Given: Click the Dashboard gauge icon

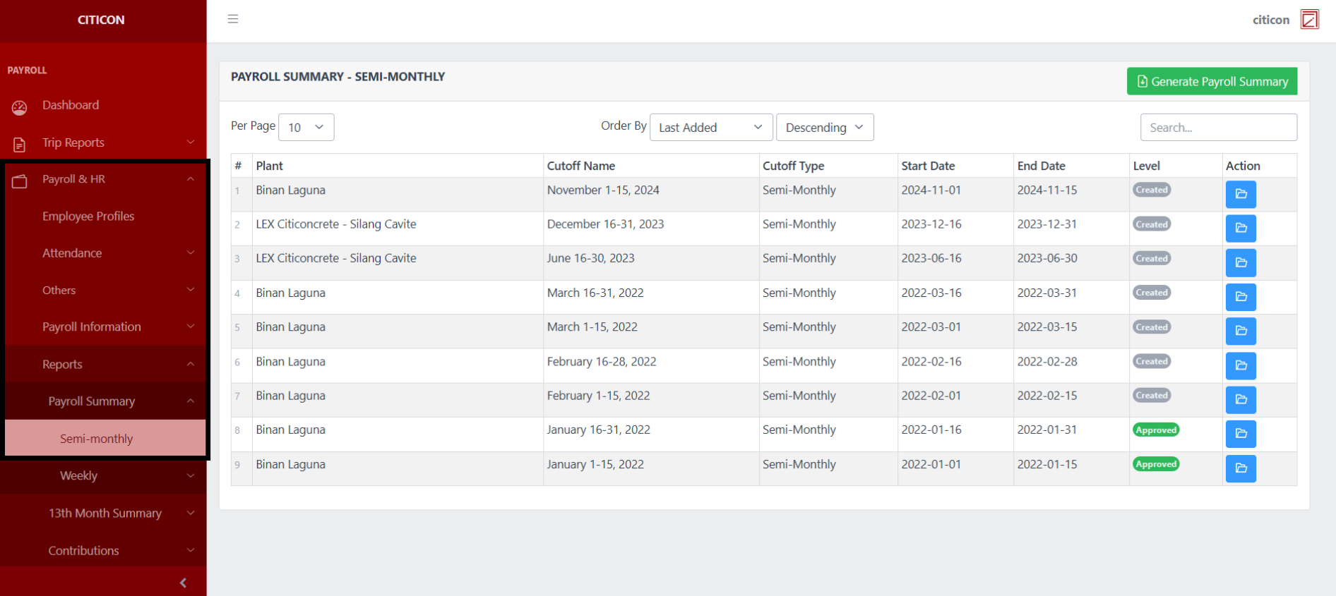Looking at the screenshot, I should click(x=19, y=107).
